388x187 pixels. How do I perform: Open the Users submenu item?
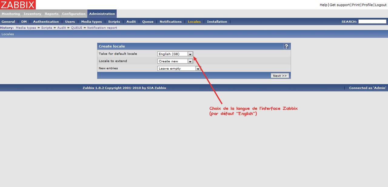coord(70,22)
